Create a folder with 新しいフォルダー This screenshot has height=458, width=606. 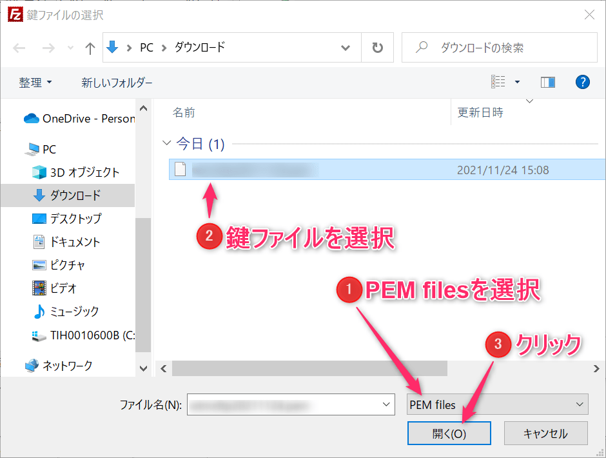click(116, 83)
